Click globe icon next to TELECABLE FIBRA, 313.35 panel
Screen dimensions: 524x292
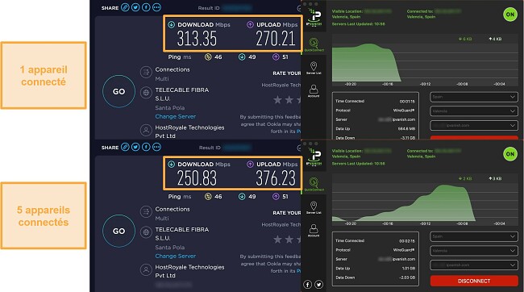coord(146,93)
